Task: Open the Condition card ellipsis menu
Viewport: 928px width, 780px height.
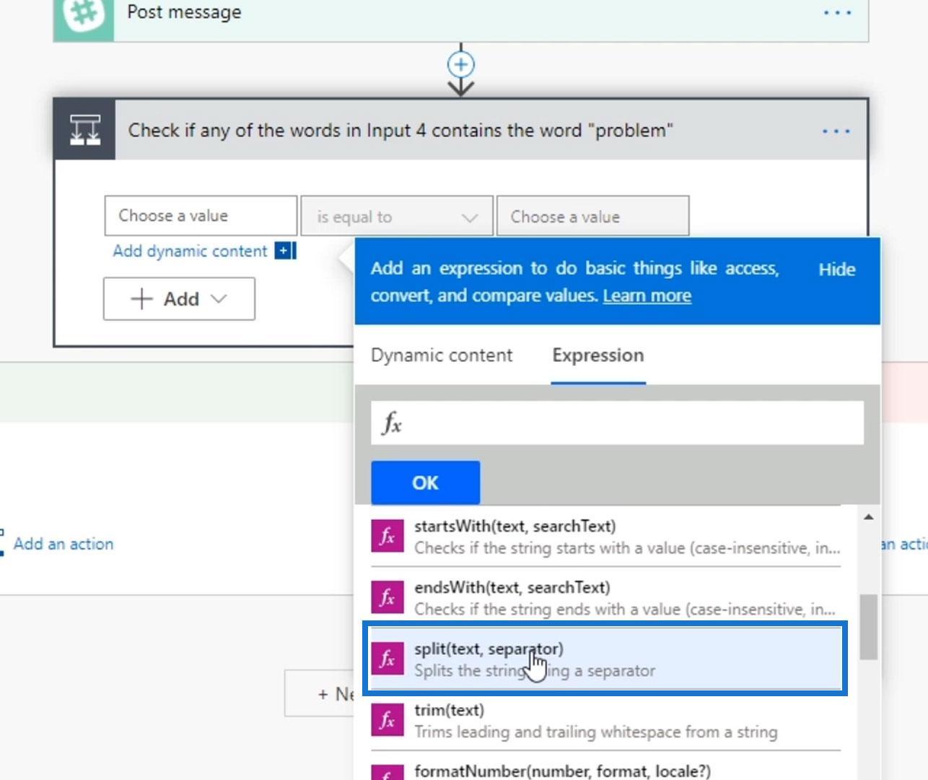Action: click(836, 131)
